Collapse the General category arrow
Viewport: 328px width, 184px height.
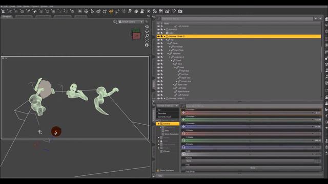click(x=159, y=124)
